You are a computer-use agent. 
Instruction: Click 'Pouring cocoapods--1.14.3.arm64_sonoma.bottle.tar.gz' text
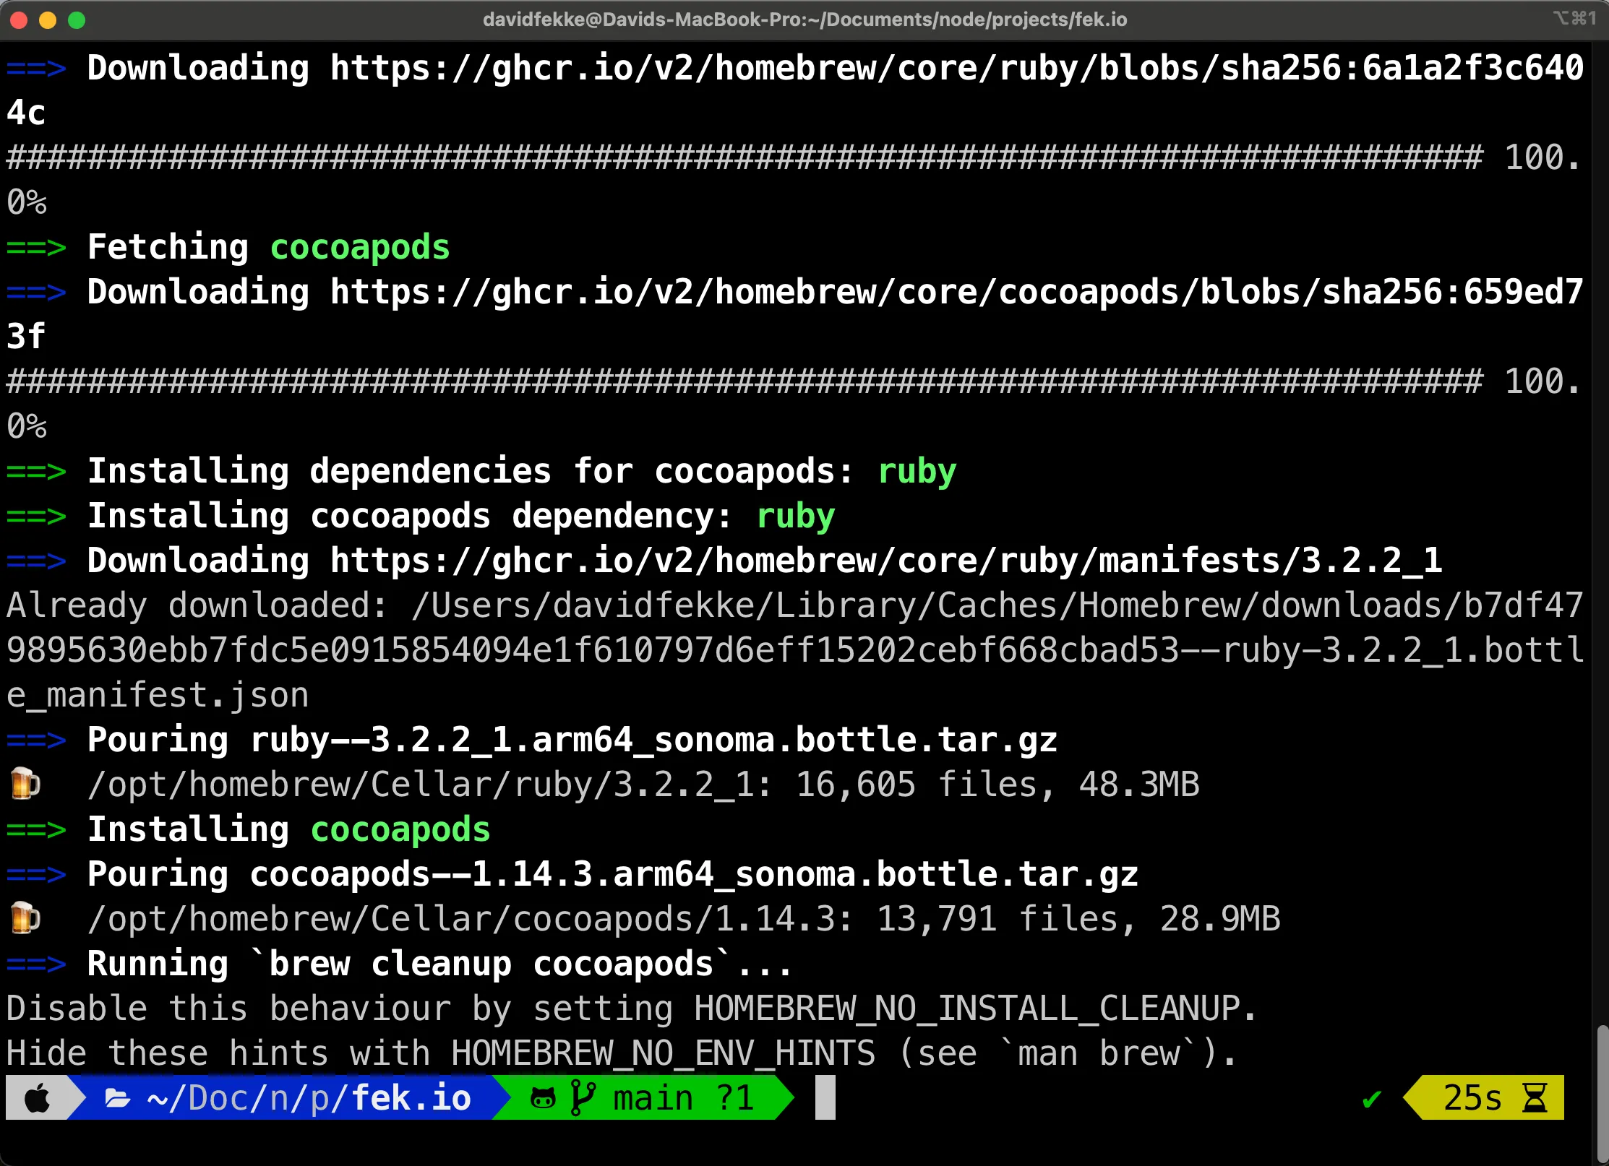[613, 875]
